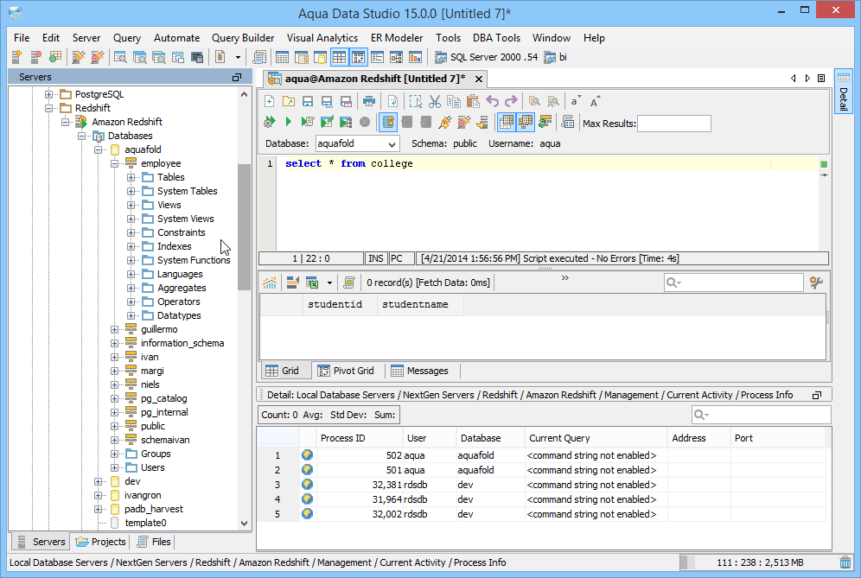Open the Visual Analytics menu
Screen dimensions: 861x578
pyautogui.click(x=322, y=38)
